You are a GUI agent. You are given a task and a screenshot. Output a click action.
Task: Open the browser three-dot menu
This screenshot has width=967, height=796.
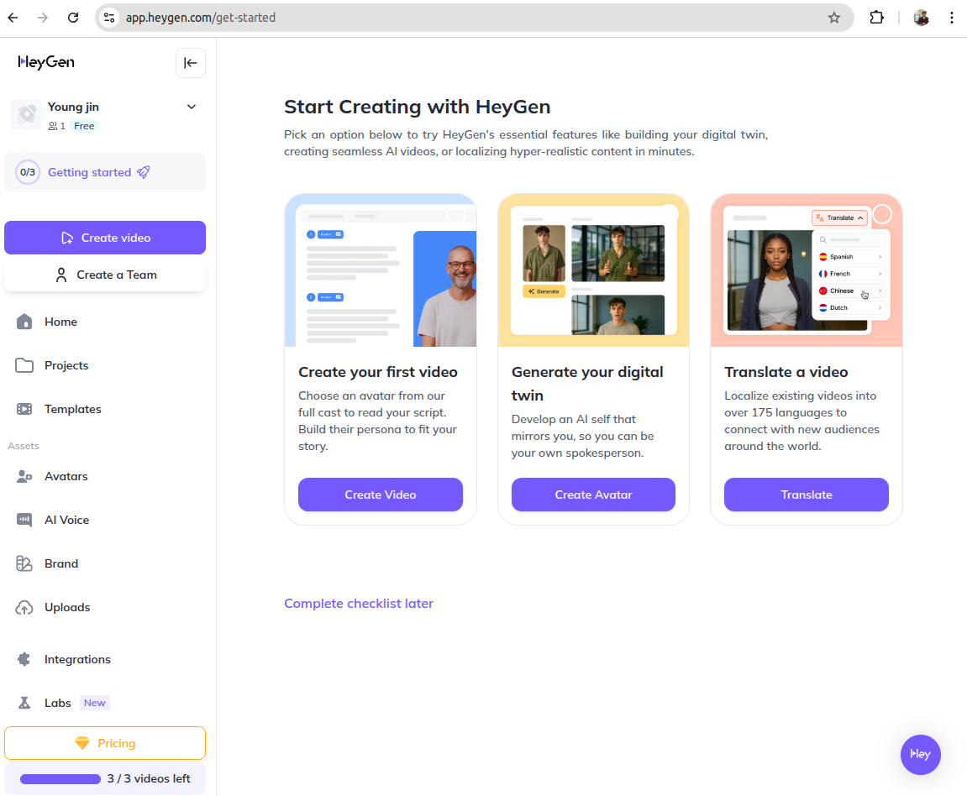point(952,18)
